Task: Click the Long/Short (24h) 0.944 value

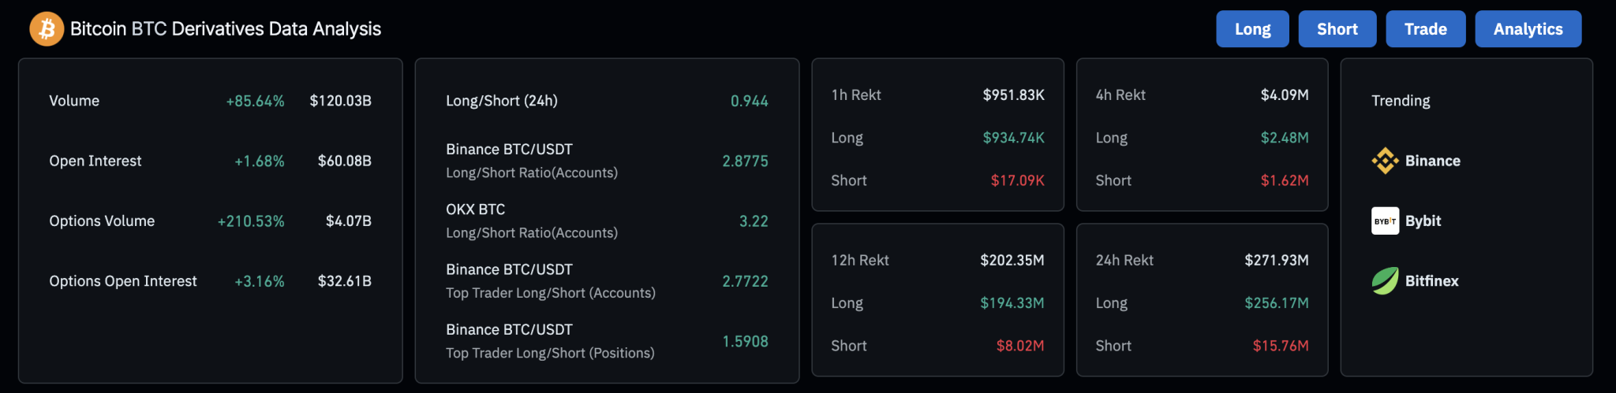Action: click(749, 101)
